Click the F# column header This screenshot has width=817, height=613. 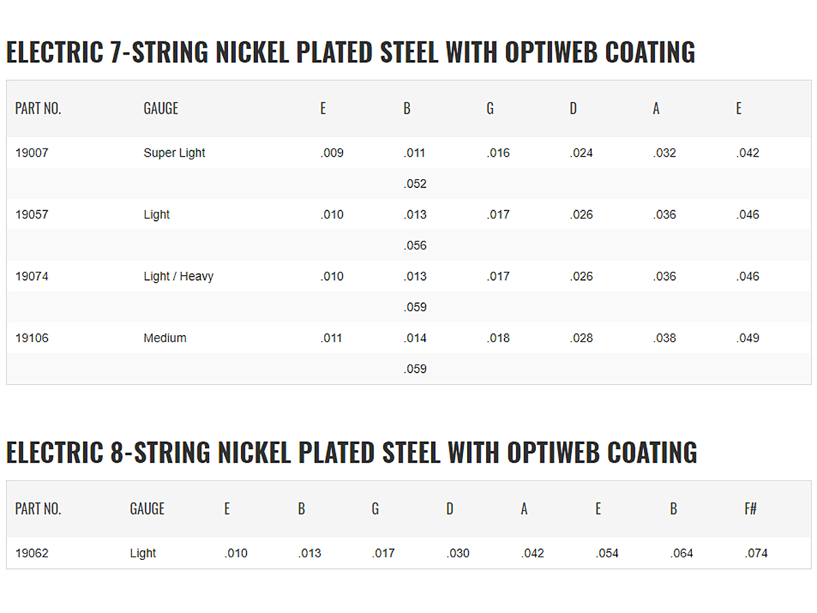750,509
